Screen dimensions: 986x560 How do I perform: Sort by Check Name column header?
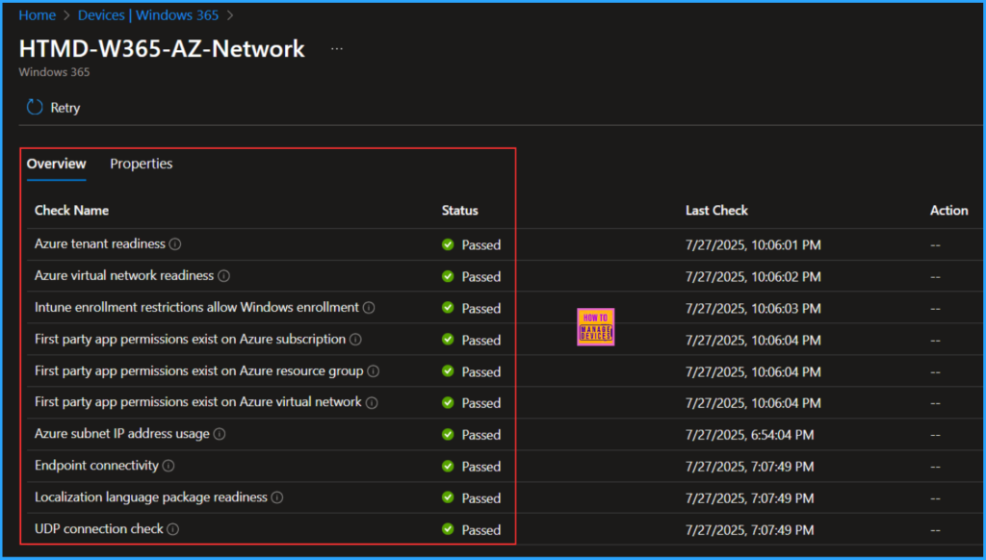click(71, 211)
